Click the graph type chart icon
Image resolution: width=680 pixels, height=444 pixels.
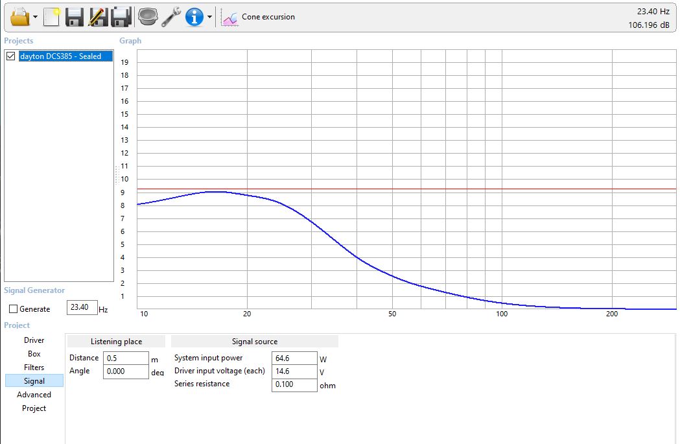click(229, 18)
